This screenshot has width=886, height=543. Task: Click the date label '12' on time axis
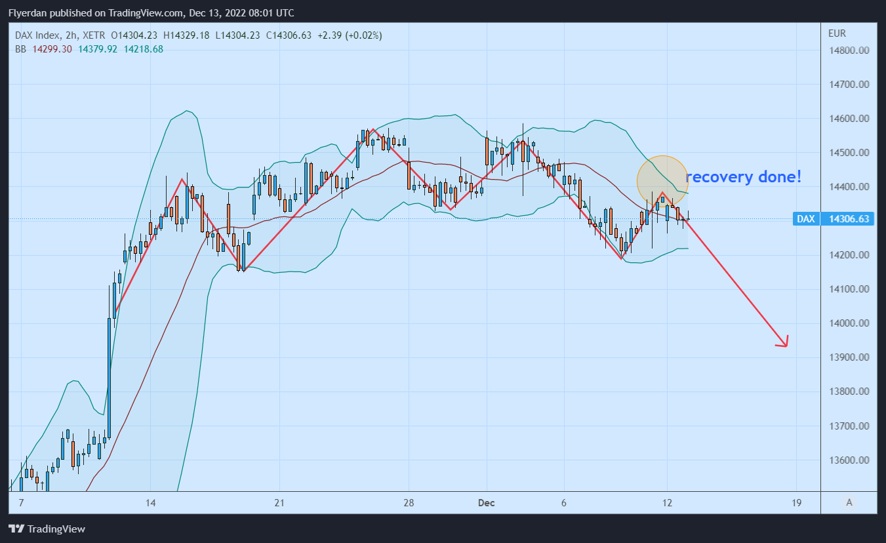click(668, 503)
